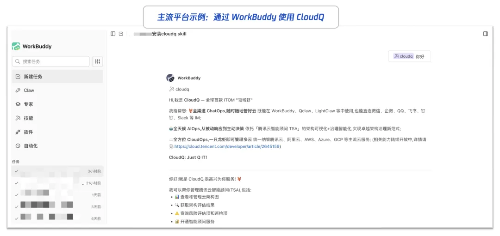Select the task from 21小时前
Image resolution: width=500 pixels, height=236 pixels.
point(57,183)
